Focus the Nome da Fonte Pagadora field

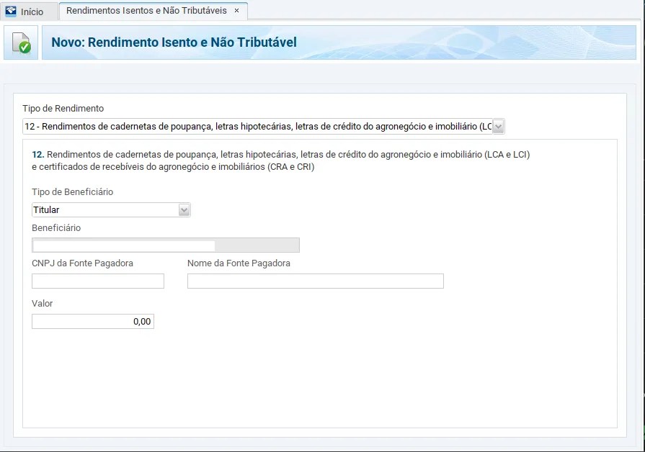[x=315, y=281]
